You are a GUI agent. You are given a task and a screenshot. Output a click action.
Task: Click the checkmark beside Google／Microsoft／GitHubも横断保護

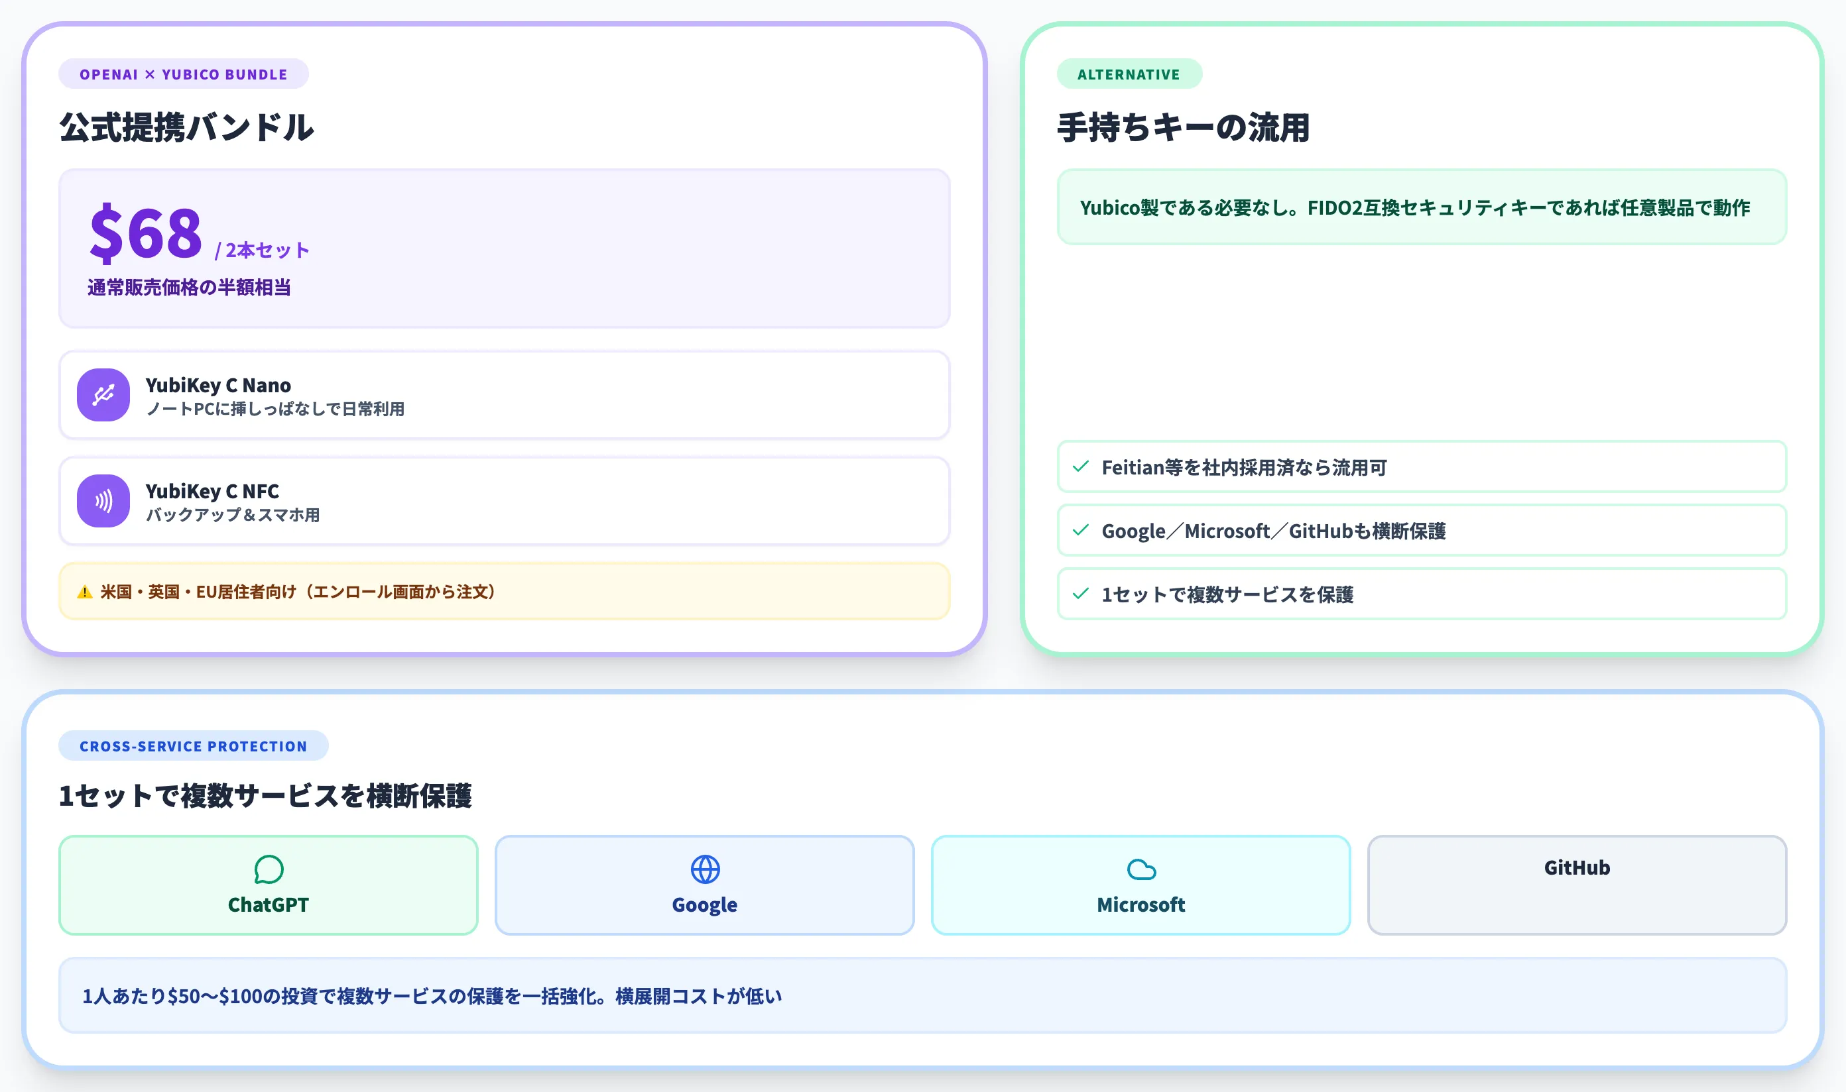tap(1081, 530)
